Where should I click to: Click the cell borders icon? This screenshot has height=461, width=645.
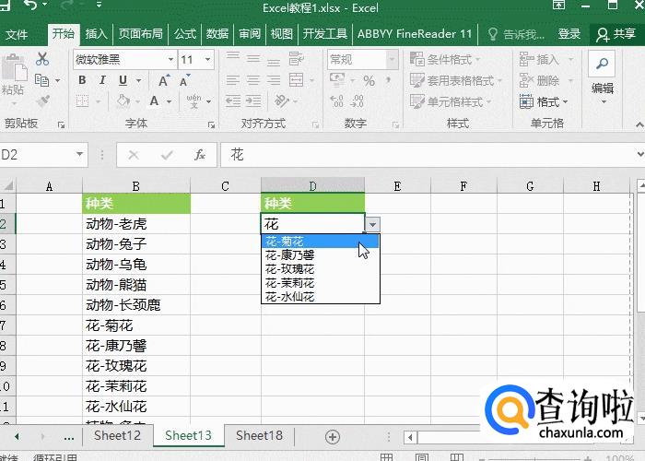(83, 101)
